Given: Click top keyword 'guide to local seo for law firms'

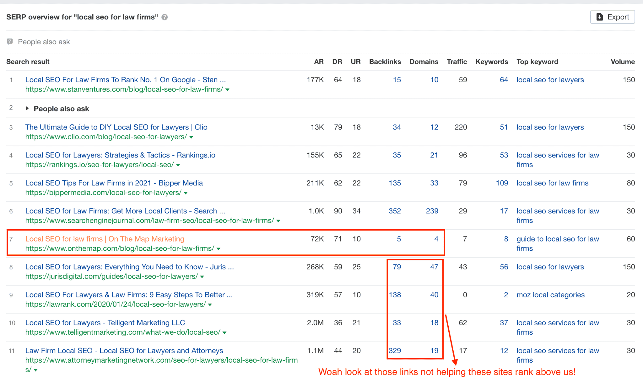Looking at the screenshot, I should coord(558,243).
